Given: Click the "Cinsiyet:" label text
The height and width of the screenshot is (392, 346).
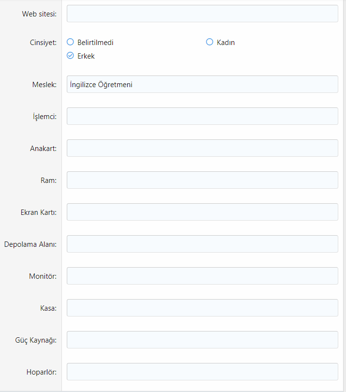Looking at the screenshot, I should point(43,43).
